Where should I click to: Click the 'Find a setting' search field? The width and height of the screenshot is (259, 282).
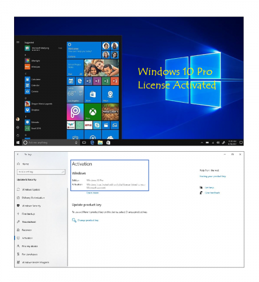click(41, 172)
